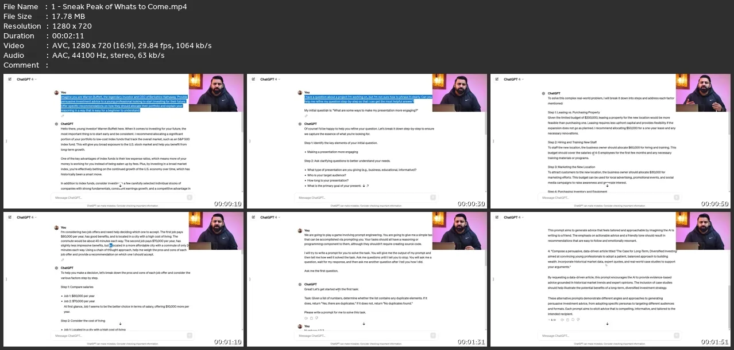The image size is (734, 350).
Task: Click the edit pencil under the presentation question prompt
Action: click(306, 116)
